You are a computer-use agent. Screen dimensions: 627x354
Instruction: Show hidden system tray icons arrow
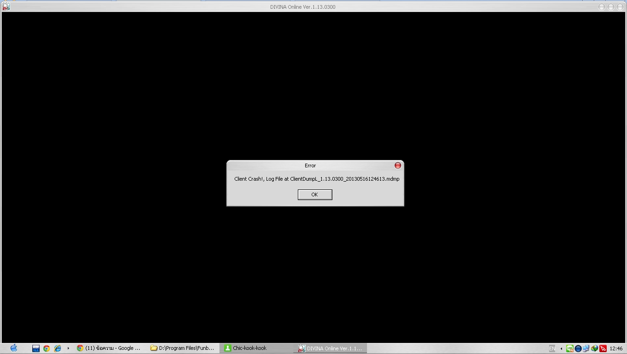tap(561, 348)
